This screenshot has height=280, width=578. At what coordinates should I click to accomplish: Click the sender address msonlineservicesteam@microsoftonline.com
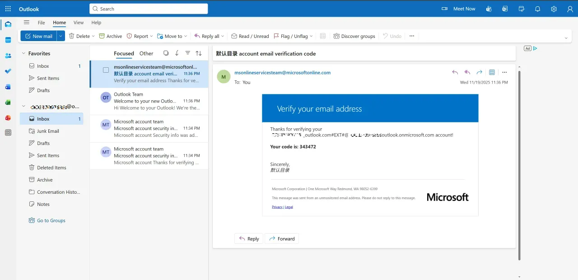click(x=282, y=72)
